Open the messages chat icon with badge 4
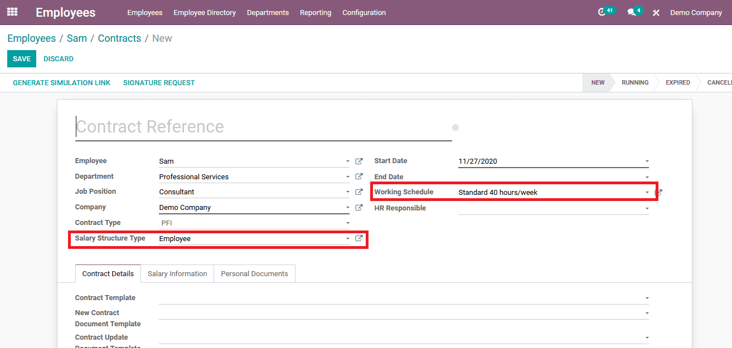The image size is (732, 348). coord(632,12)
